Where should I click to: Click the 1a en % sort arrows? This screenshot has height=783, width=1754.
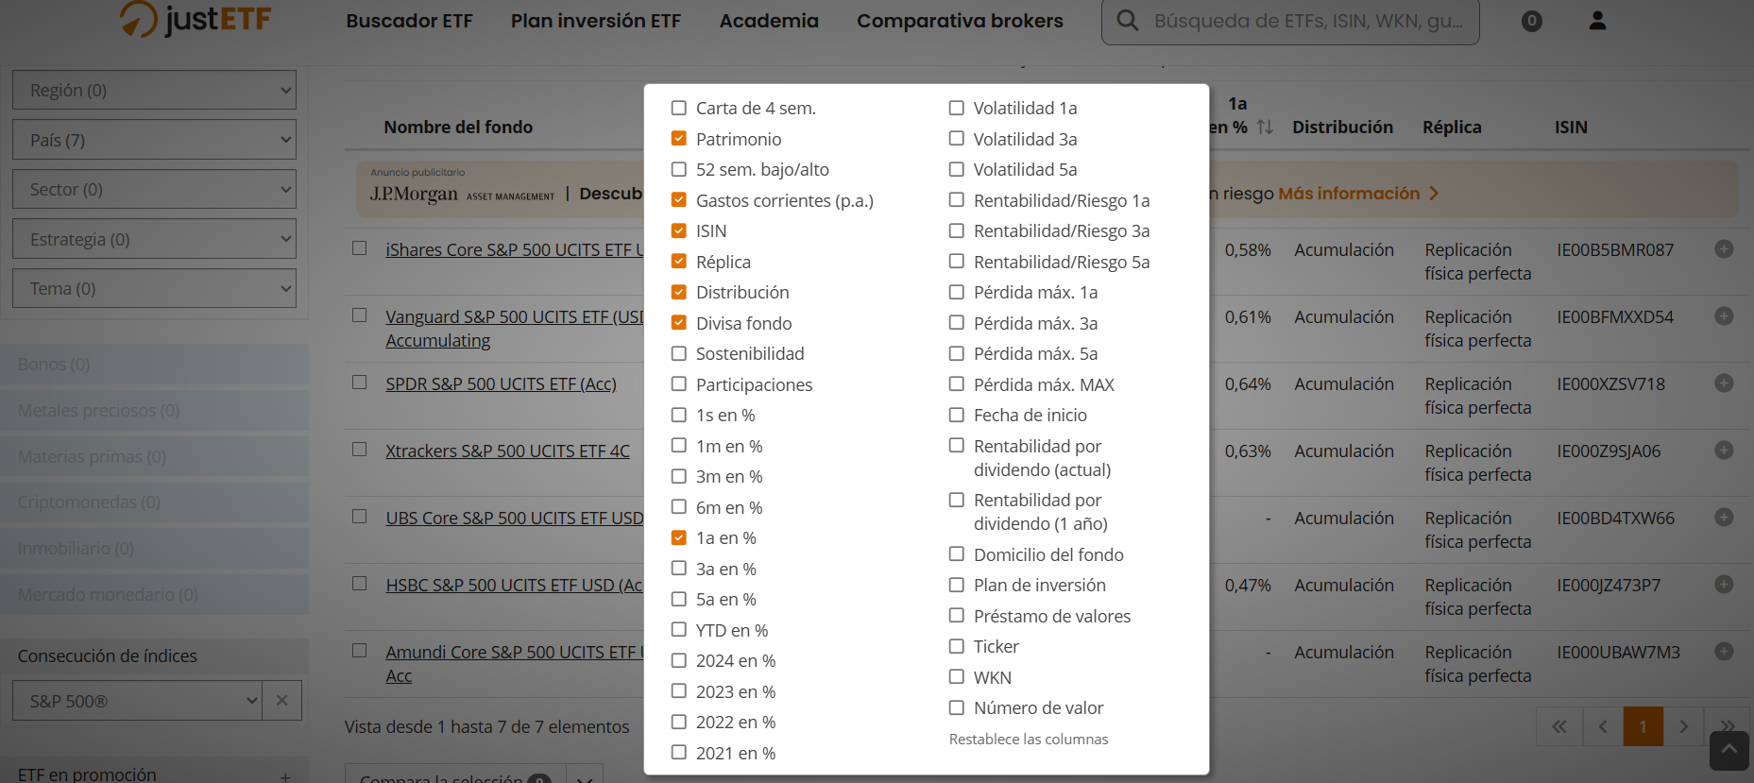click(1265, 127)
